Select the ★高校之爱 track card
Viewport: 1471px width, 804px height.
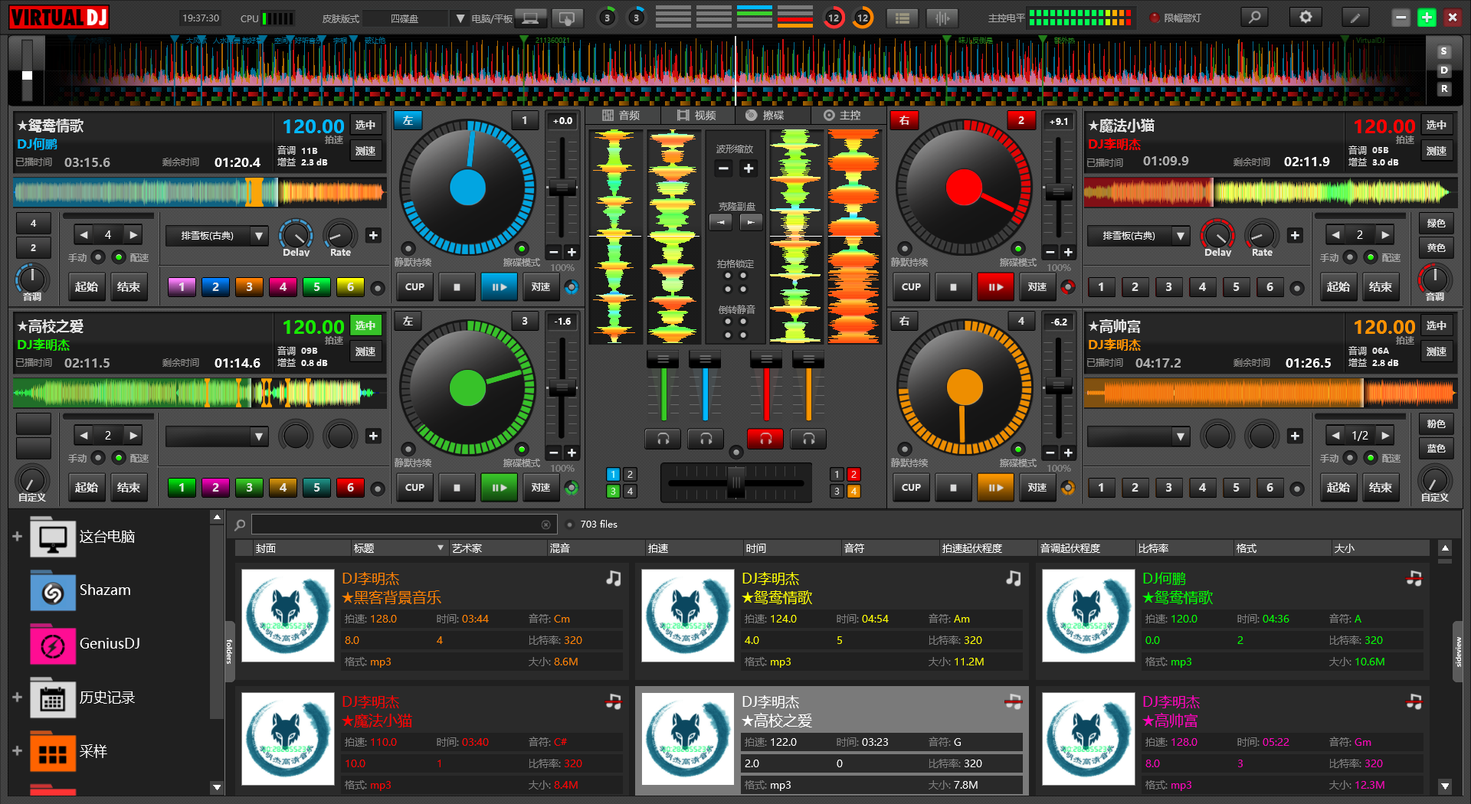[x=831, y=740]
